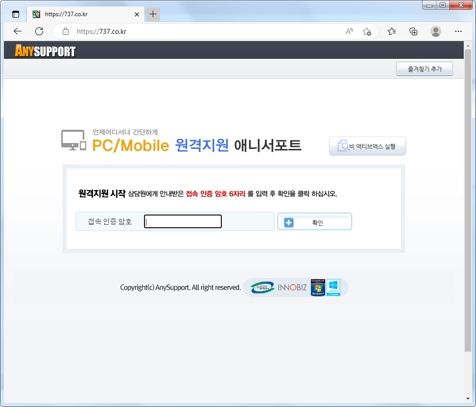Click the 즐겨찾기 추가 button
This screenshot has width=476, height=407.
coord(425,69)
